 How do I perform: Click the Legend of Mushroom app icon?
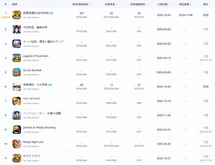16,58
